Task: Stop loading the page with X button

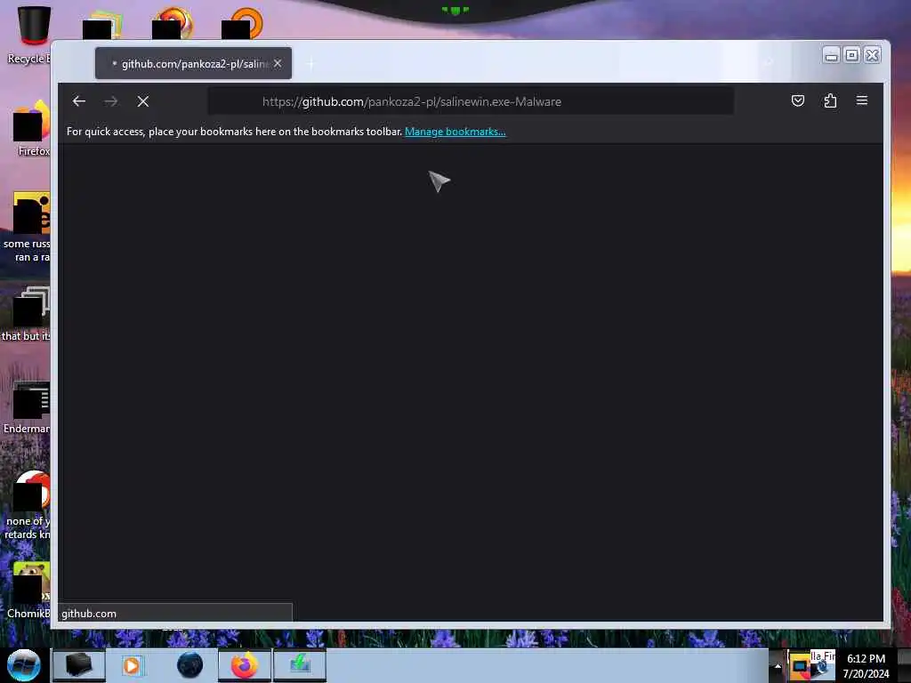Action: pos(143,101)
